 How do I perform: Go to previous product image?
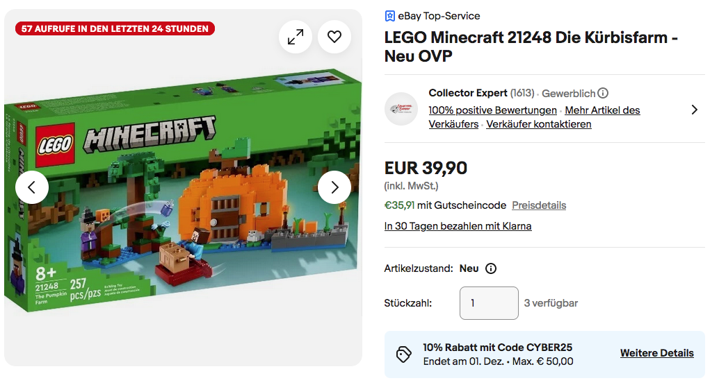[x=32, y=187]
